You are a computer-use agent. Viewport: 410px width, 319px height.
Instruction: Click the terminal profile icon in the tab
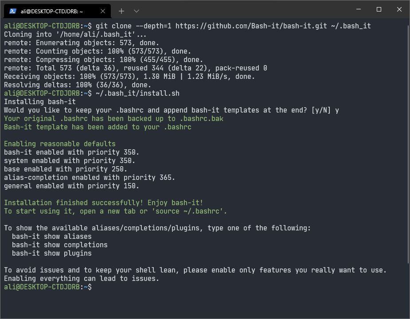(x=13, y=11)
